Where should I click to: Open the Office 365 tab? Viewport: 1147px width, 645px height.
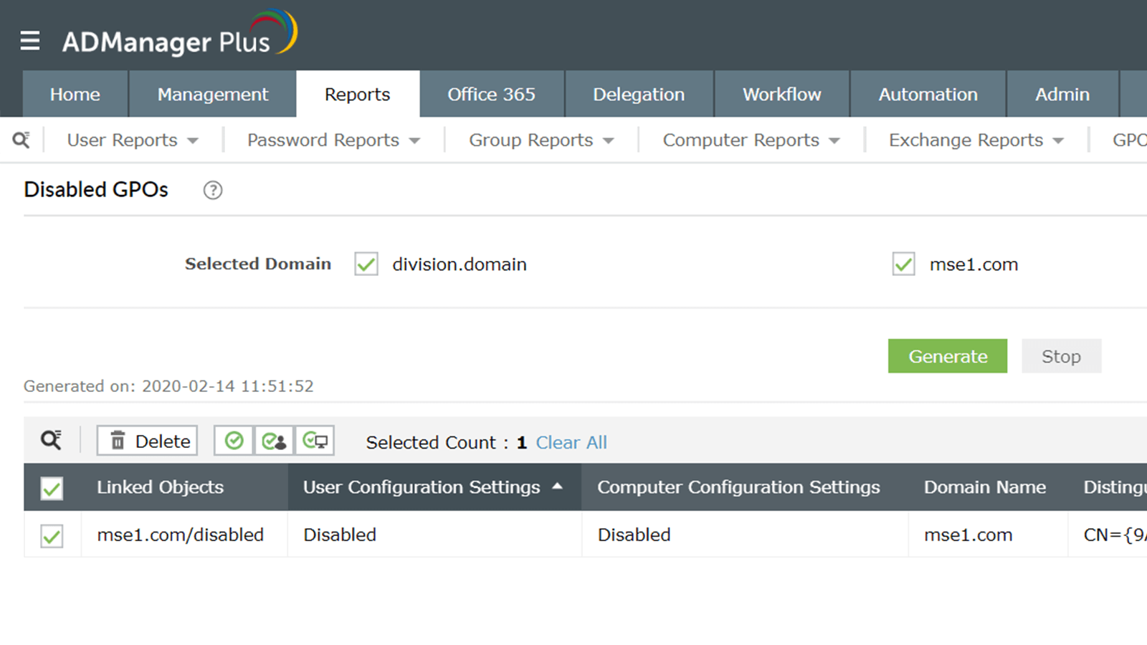pyautogui.click(x=492, y=94)
